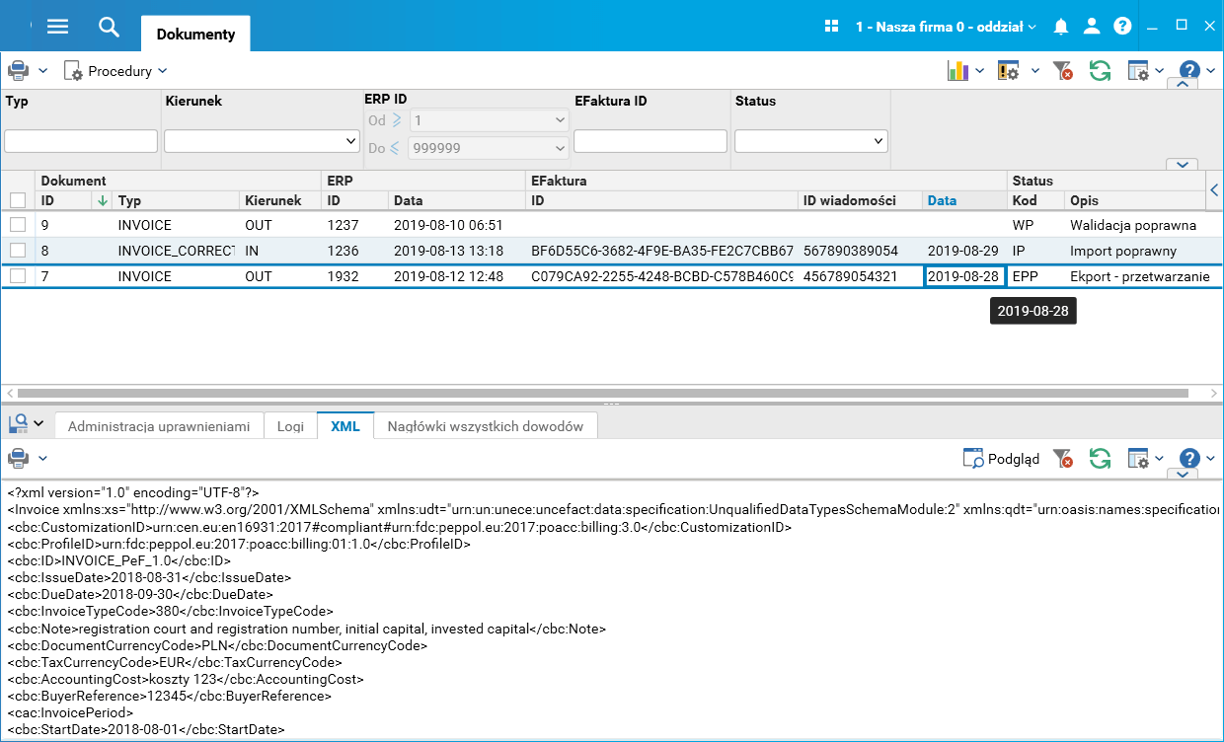The height and width of the screenshot is (742, 1224).
Task: Open the user profile icon
Action: point(1092,27)
